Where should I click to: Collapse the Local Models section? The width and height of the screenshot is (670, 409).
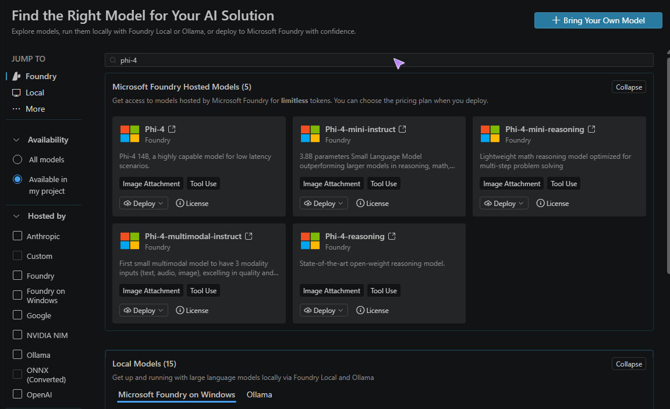[629, 364]
